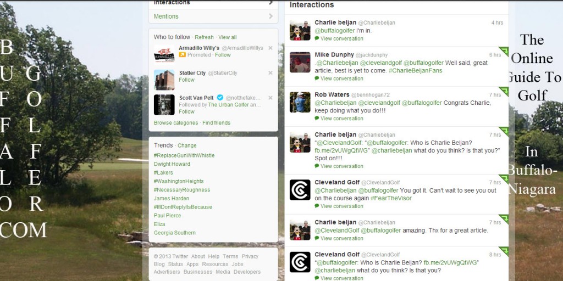The image size is (563, 281).
Task: Open the Interactions tab in sidebar
Action: point(213,3)
